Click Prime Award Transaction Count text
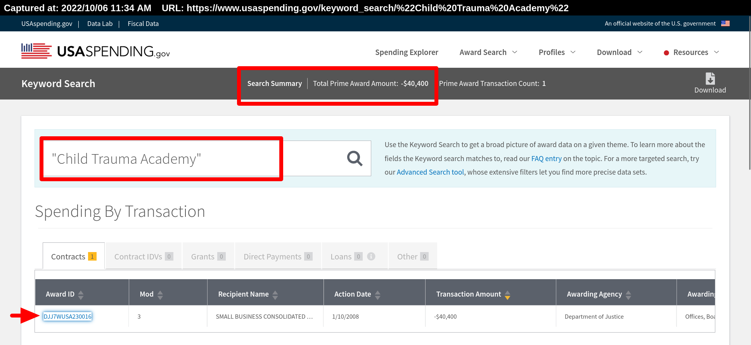This screenshot has height=345, width=751. coord(492,83)
